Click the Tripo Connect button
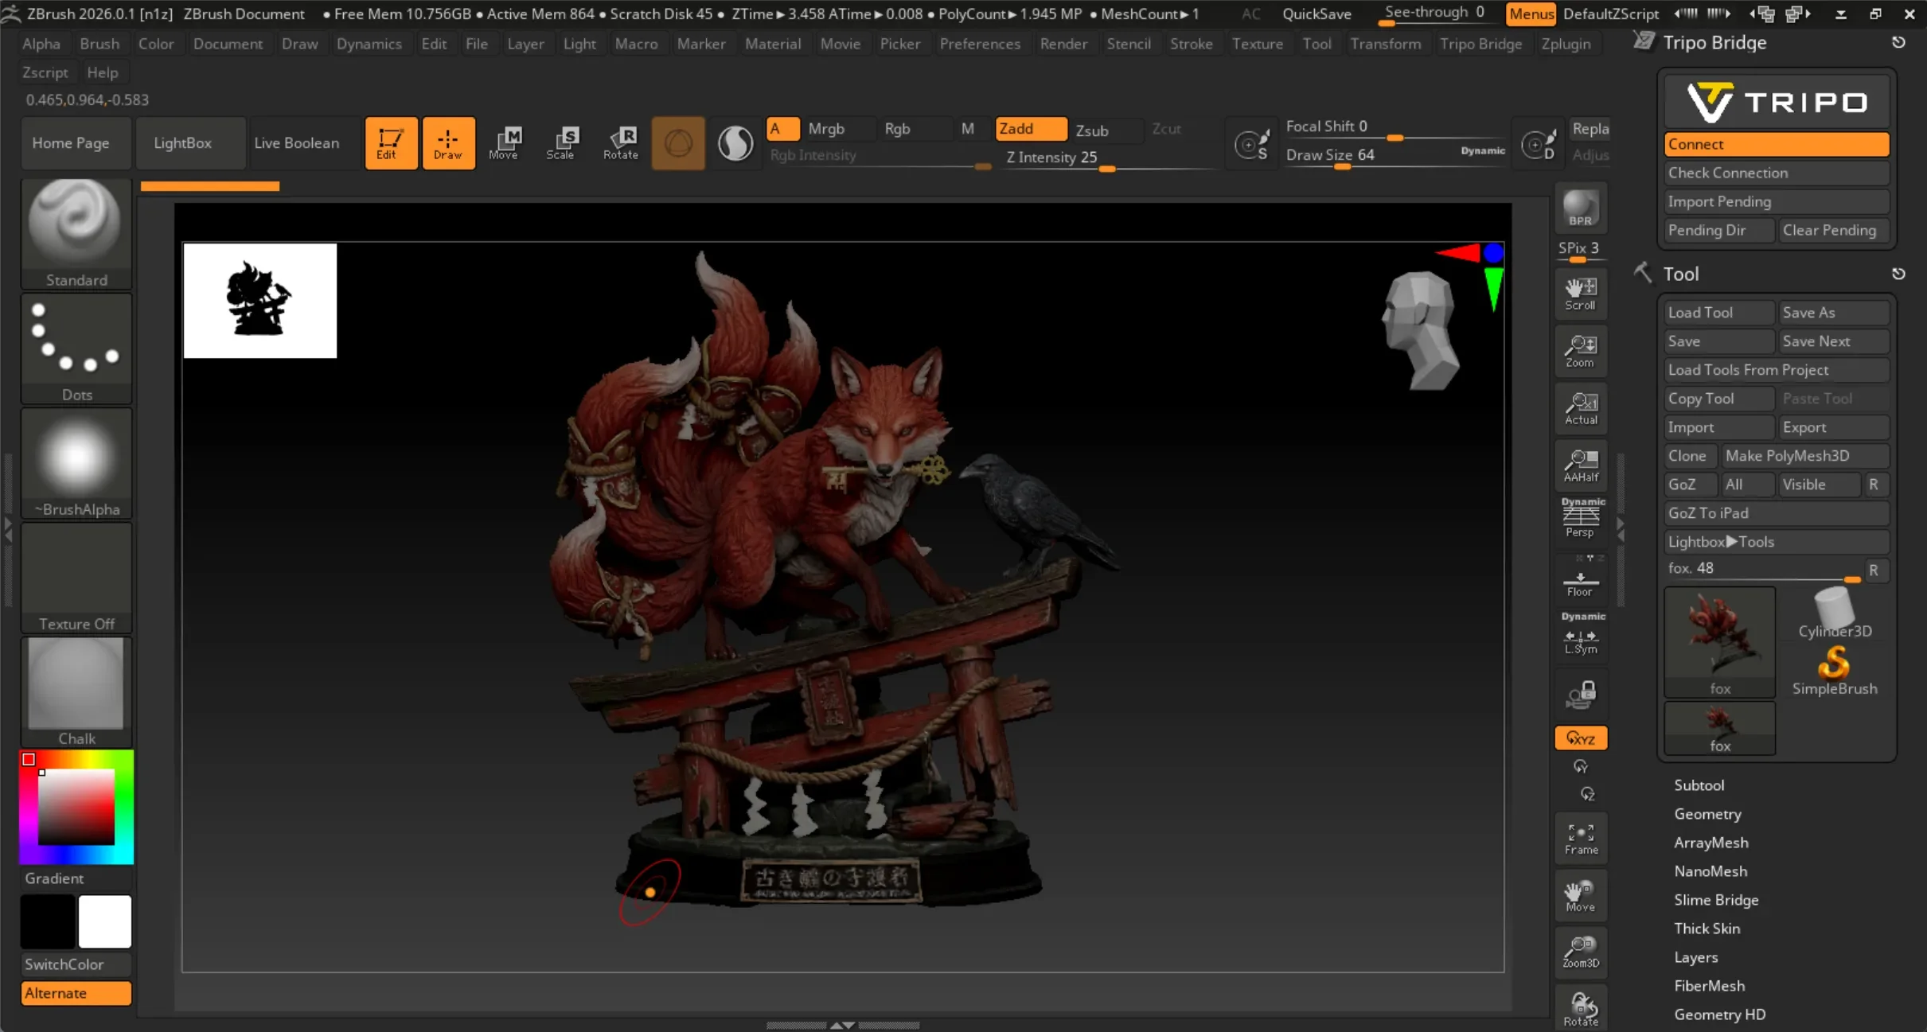The image size is (1927, 1032). point(1777,144)
